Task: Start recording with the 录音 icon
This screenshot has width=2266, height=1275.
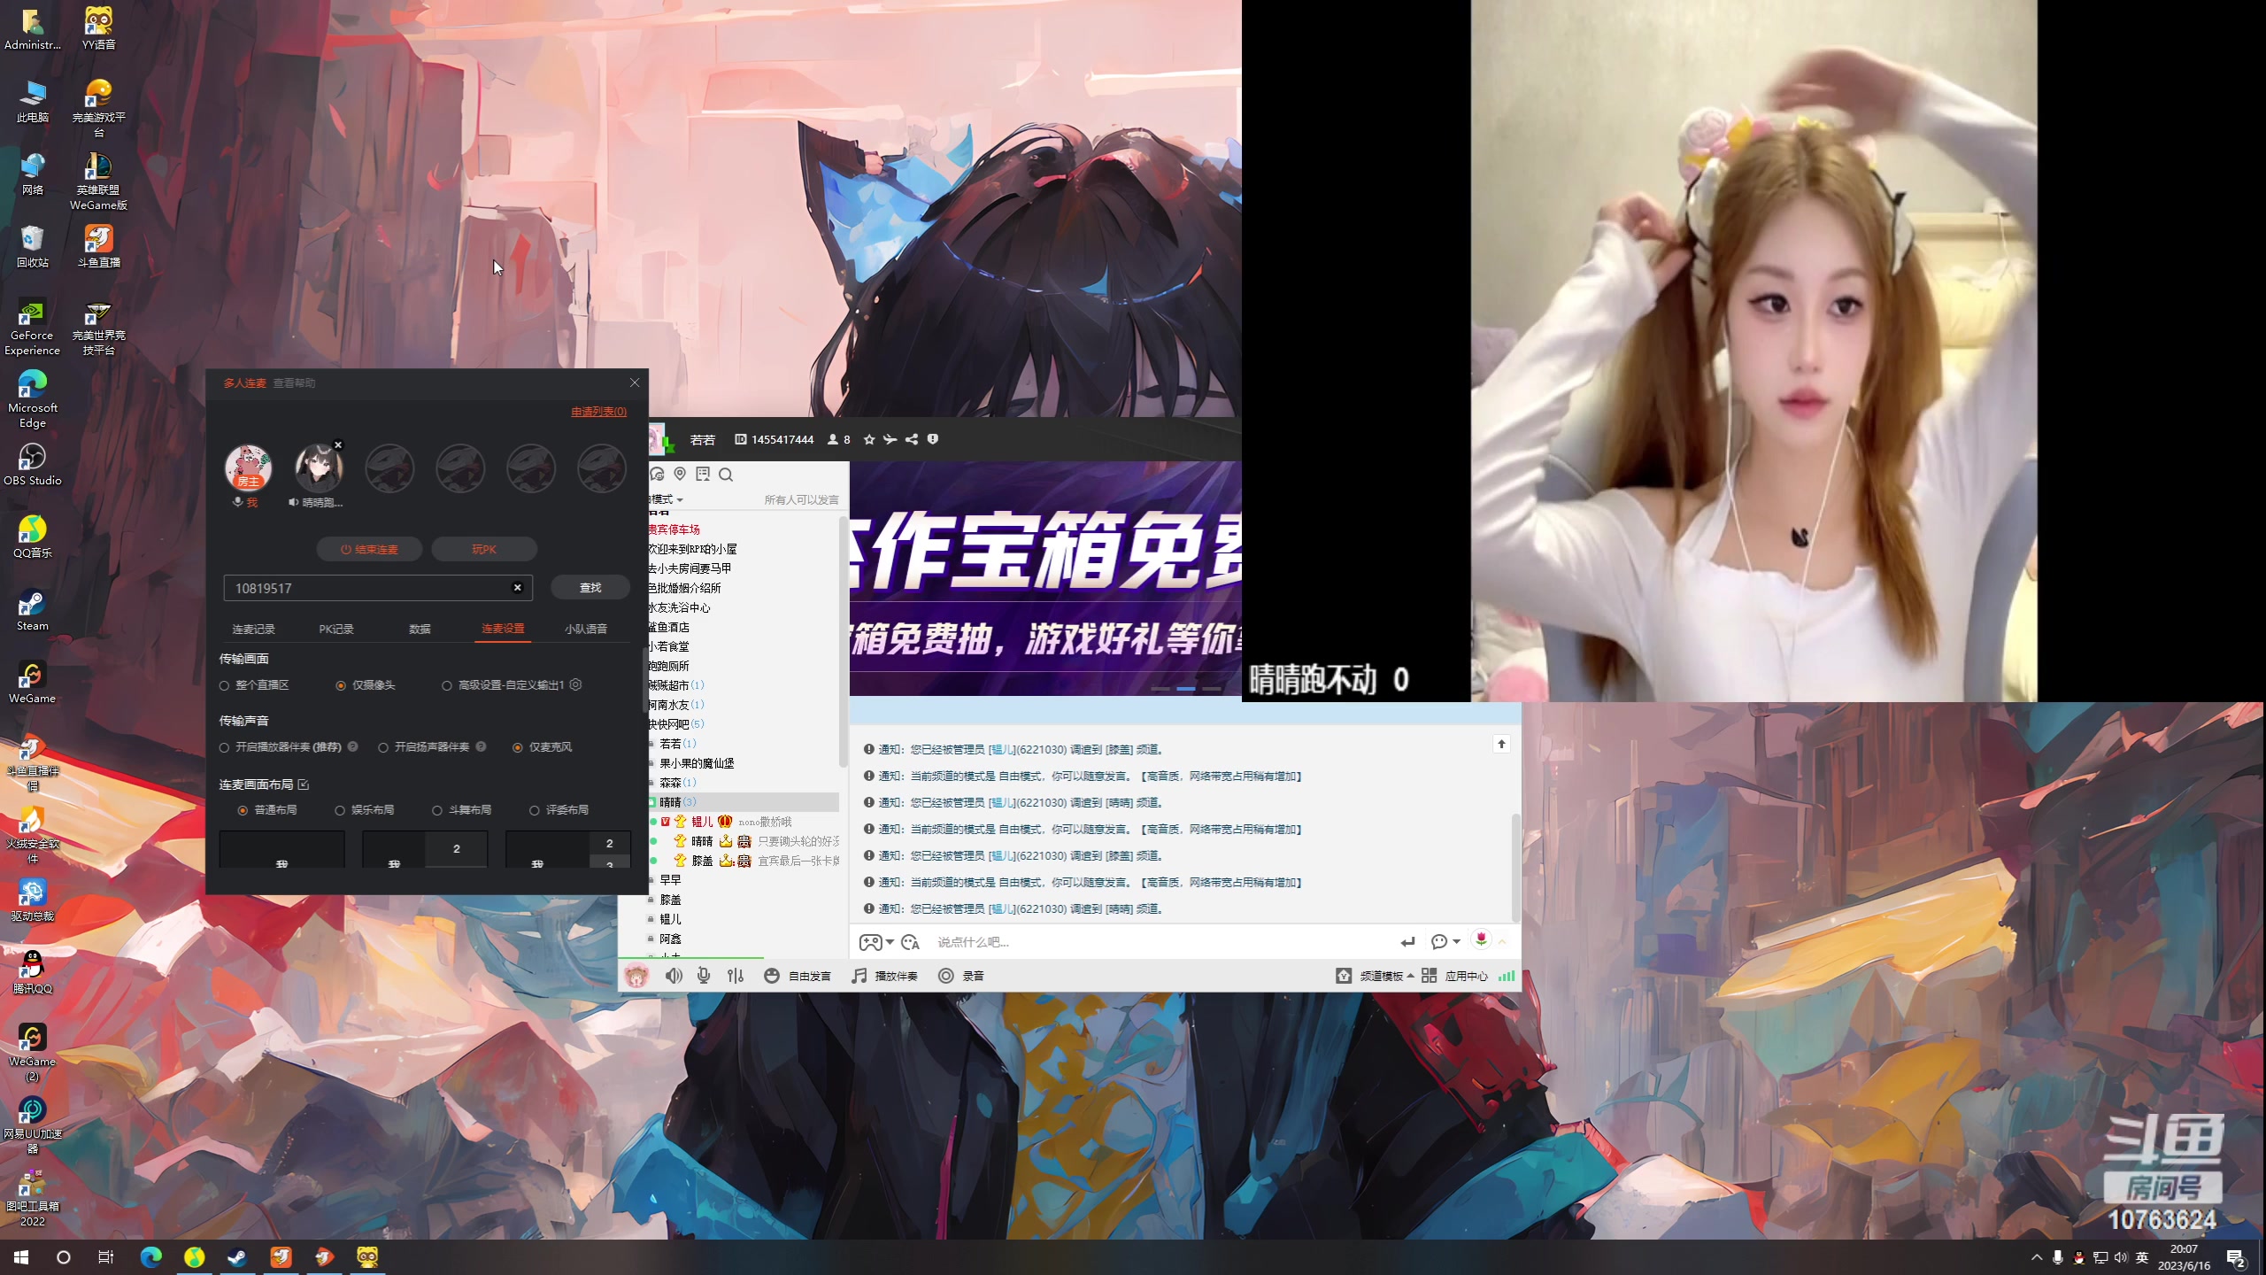Action: click(947, 975)
